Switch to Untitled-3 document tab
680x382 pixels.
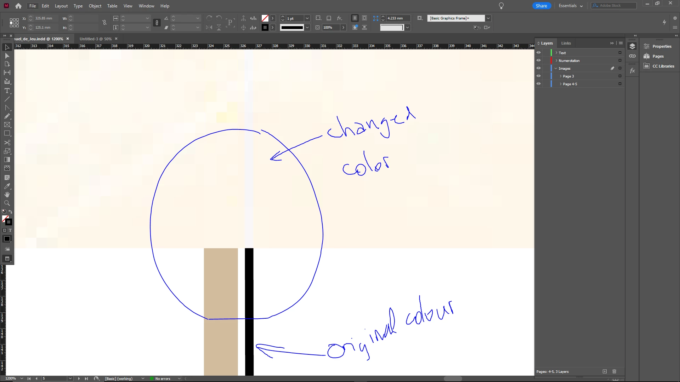click(95, 39)
